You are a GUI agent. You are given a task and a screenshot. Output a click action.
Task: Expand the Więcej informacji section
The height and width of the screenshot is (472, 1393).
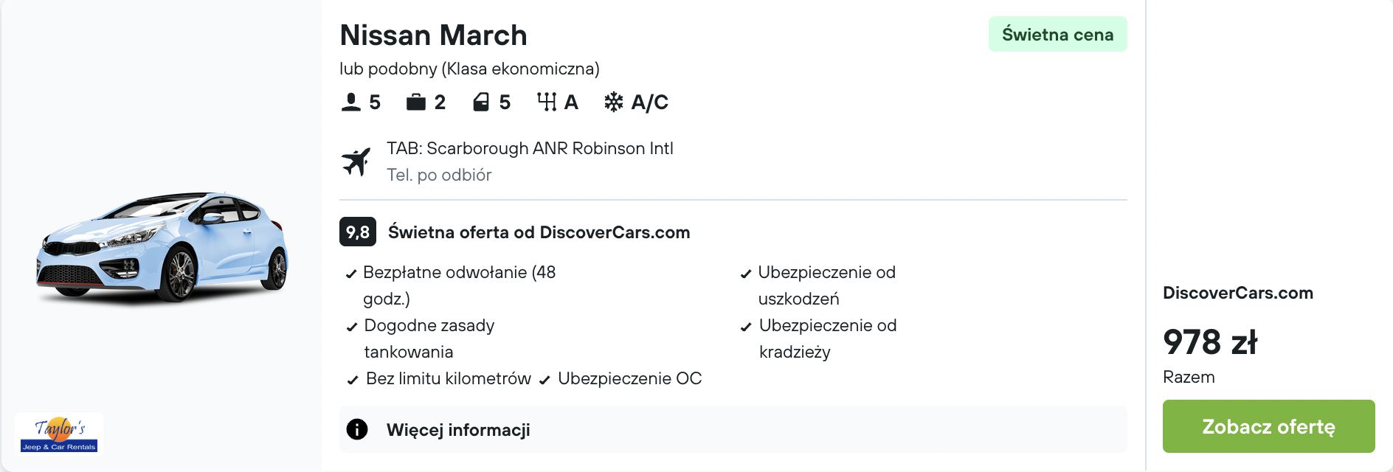(x=457, y=429)
